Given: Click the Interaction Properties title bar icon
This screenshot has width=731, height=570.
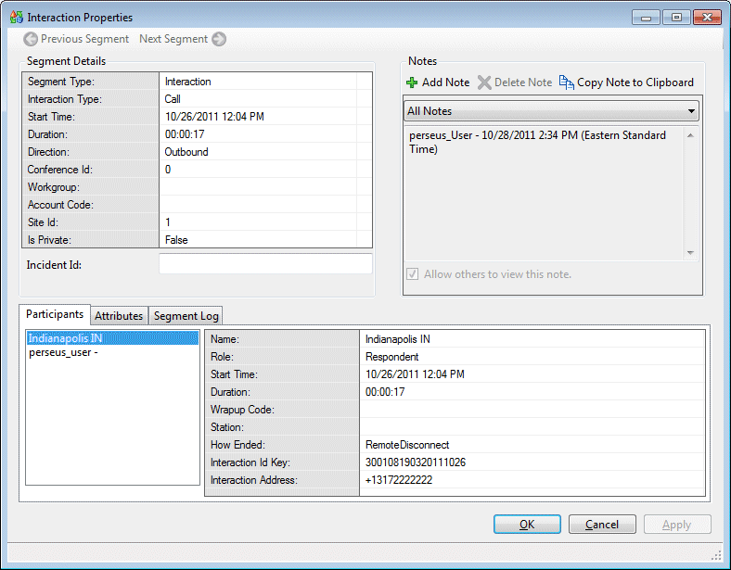Looking at the screenshot, I should pyautogui.click(x=16, y=17).
